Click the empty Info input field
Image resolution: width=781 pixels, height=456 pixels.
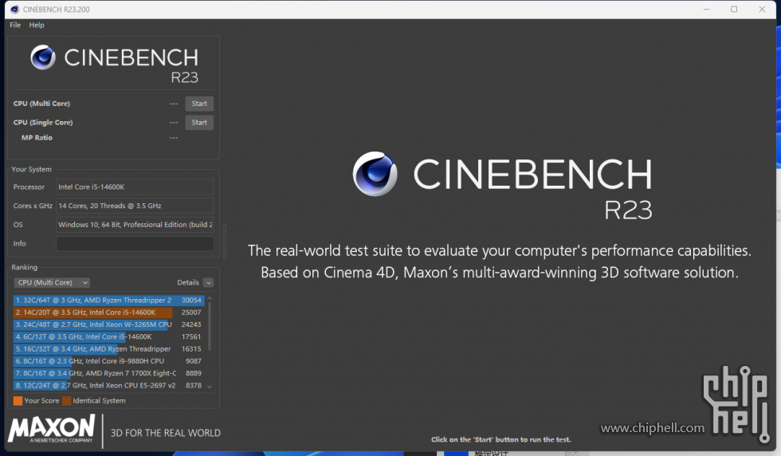[135, 244]
